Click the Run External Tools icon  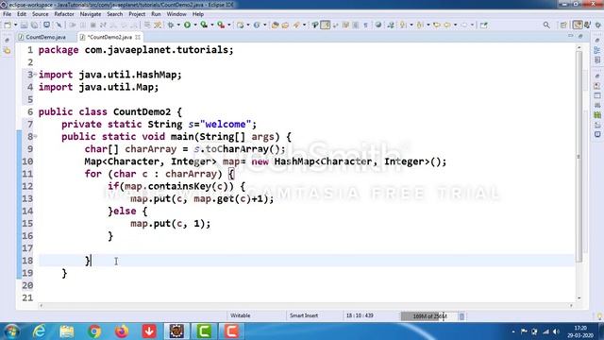221,25
